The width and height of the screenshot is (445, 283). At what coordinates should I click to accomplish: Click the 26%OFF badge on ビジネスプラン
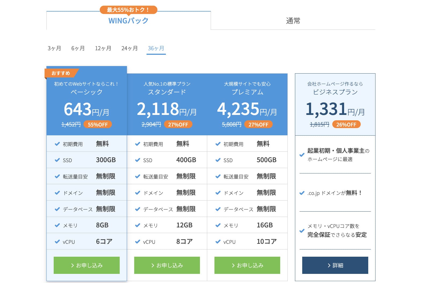pyautogui.click(x=346, y=125)
